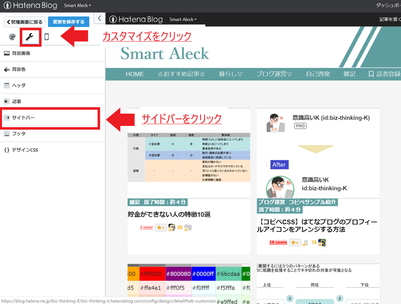401x304 pixels.
Task: Click the ヘッダ layout icon
Action: point(7,85)
